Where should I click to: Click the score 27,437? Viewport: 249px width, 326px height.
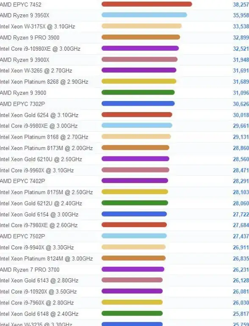click(x=241, y=236)
